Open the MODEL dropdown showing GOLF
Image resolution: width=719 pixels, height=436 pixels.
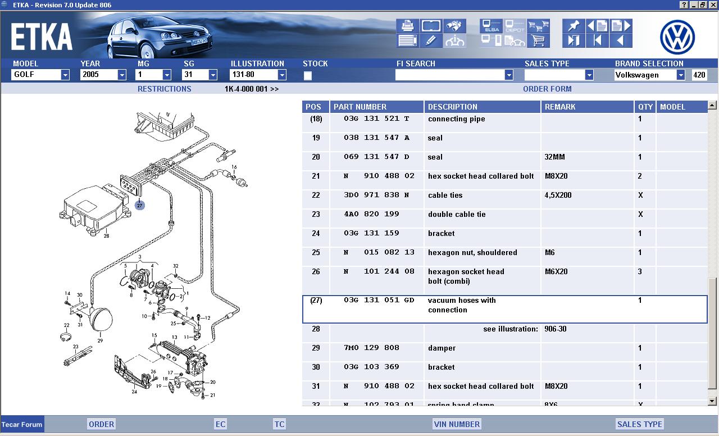coord(40,75)
